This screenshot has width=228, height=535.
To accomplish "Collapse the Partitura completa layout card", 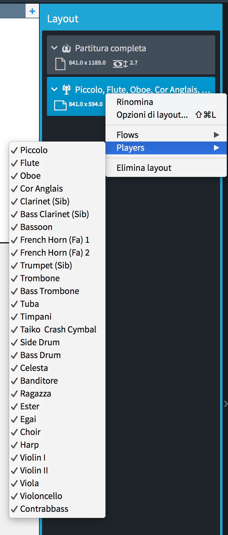I will coord(54,48).
